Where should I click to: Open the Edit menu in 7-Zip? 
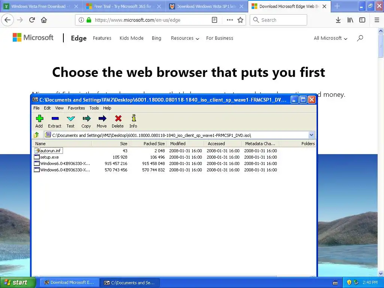pyautogui.click(x=47, y=108)
